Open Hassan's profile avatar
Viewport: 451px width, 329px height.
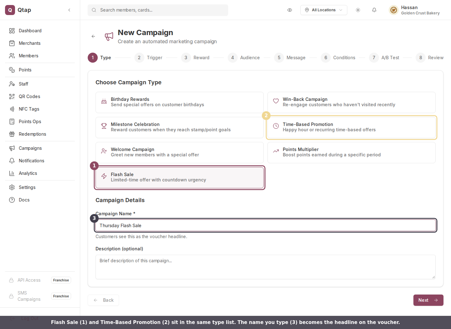click(394, 10)
